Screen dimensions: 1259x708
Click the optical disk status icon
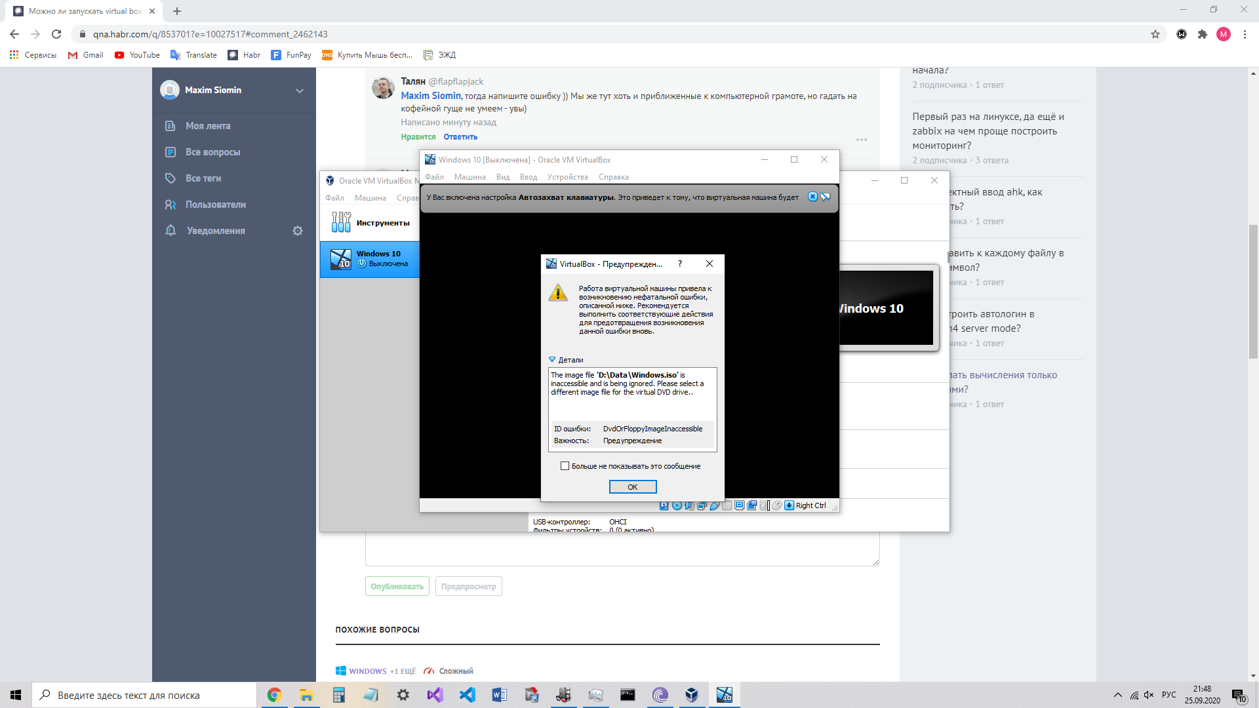click(x=677, y=505)
